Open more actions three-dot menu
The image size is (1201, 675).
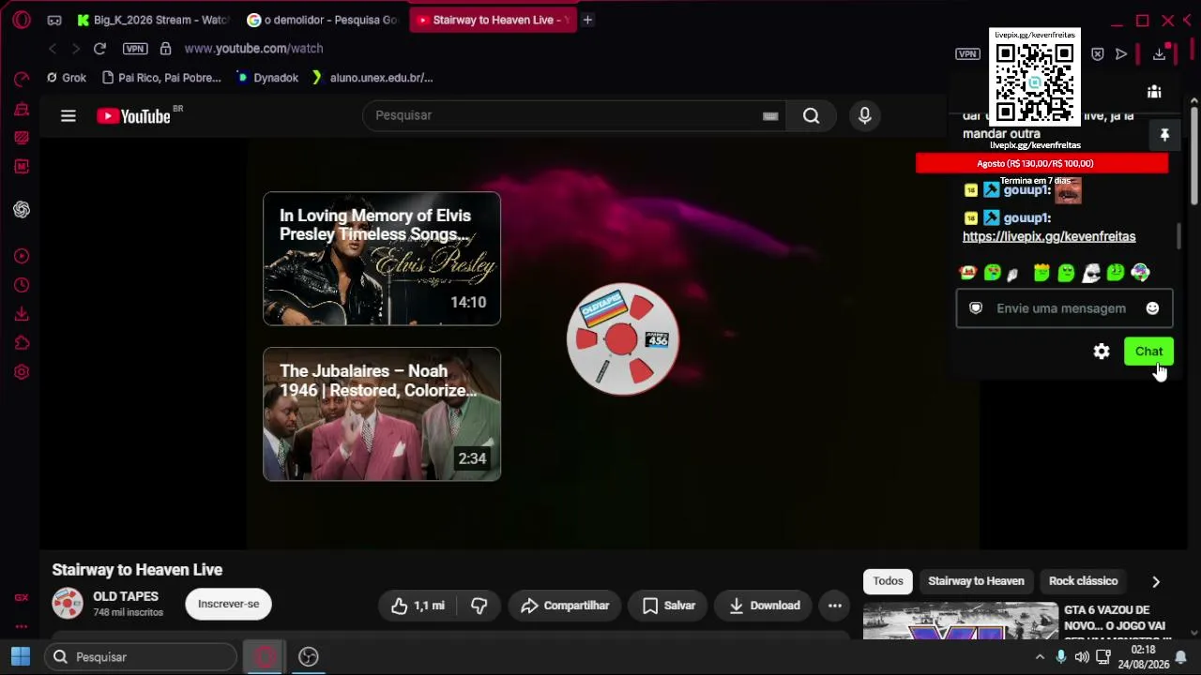(x=834, y=606)
